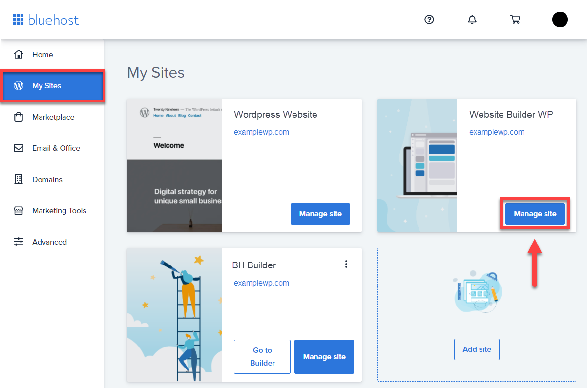The image size is (587, 388).
Task: Open the help question mark icon
Action: pyautogui.click(x=429, y=20)
